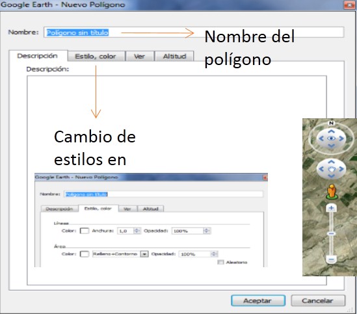357x314 pixels.
Task: Click the Nombre field in the inset dialog
Action: [163, 194]
